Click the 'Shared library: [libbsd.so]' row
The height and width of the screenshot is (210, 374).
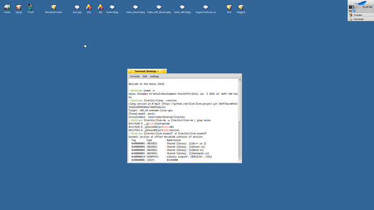click(167, 150)
